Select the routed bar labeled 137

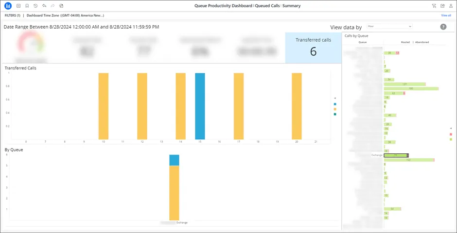(x=405, y=84)
